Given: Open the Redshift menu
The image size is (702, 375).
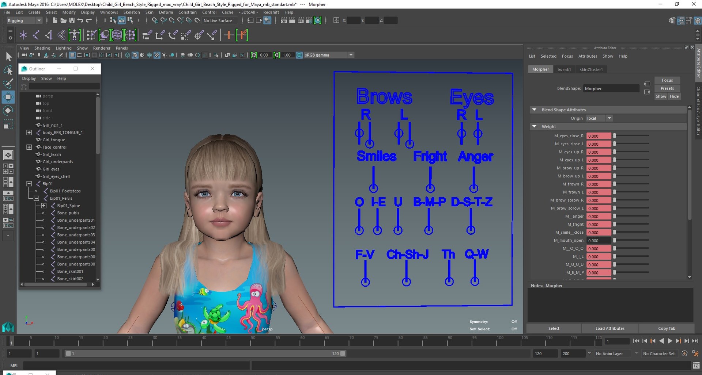Looking at the screenshot, I should pyautogui.click(x=271, y=12).
